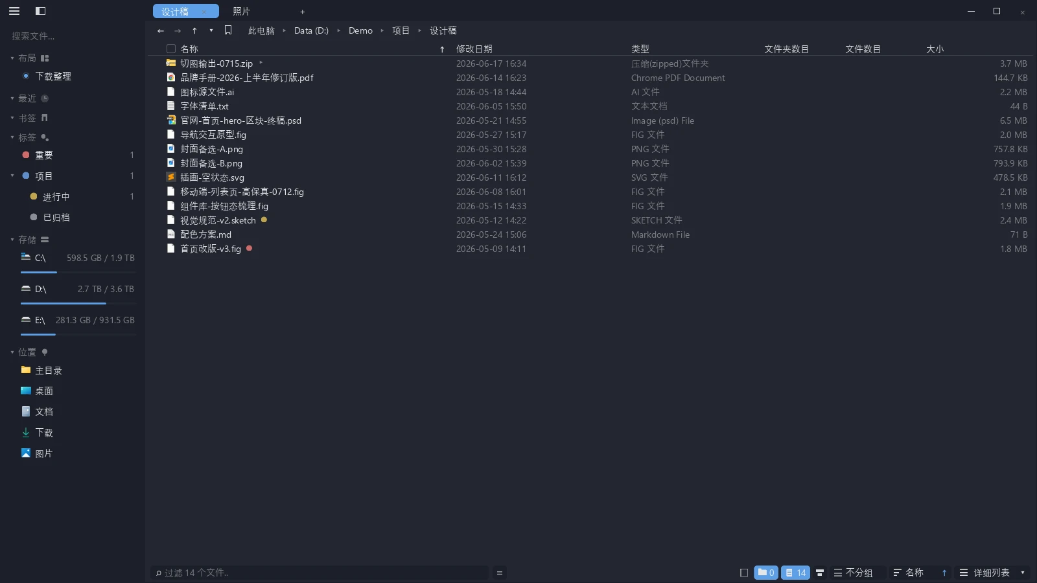This screenshot has width=1037, height=583.
Task: Toggle the selection square in status bar
Action: [744, 573]
